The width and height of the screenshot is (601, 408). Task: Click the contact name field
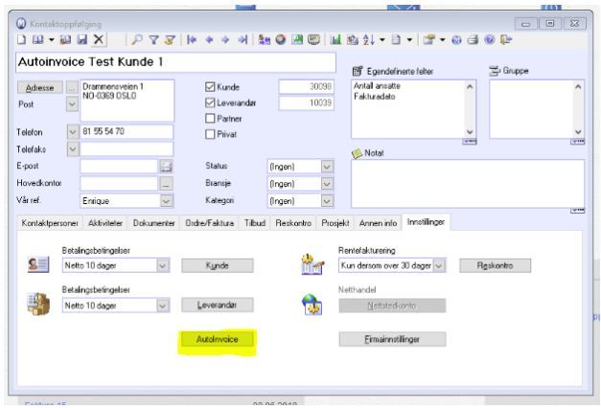point(175,62)
